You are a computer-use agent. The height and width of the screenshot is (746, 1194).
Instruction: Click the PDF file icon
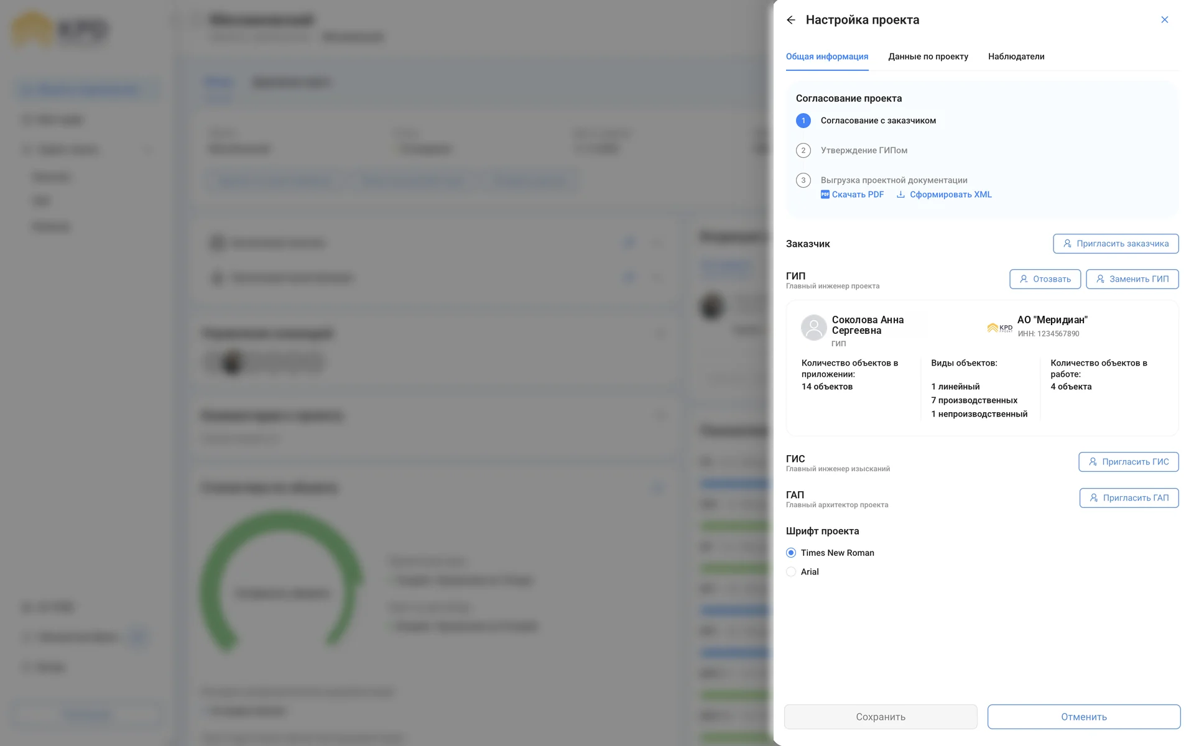tap(825, 195)
